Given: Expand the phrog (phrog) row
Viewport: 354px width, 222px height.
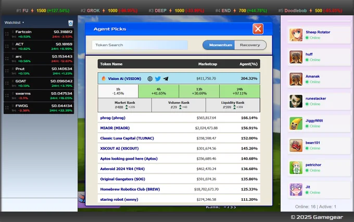Looking at the screenshot, I should click(x=179, y=118).
